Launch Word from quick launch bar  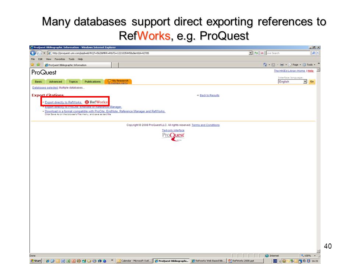[x=63, y=261]
